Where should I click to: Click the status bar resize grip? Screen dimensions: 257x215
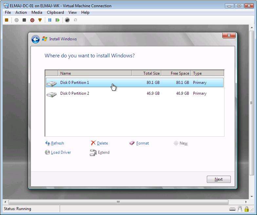point(252,210)
